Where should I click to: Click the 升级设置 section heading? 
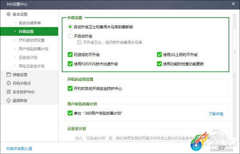pyautogui.click(x=75, y=18)
